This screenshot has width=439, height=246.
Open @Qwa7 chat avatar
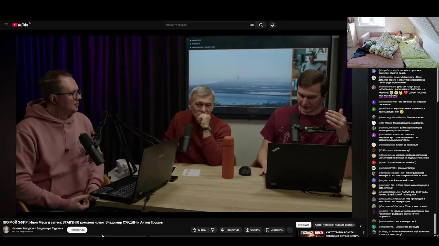click(373, 163)
